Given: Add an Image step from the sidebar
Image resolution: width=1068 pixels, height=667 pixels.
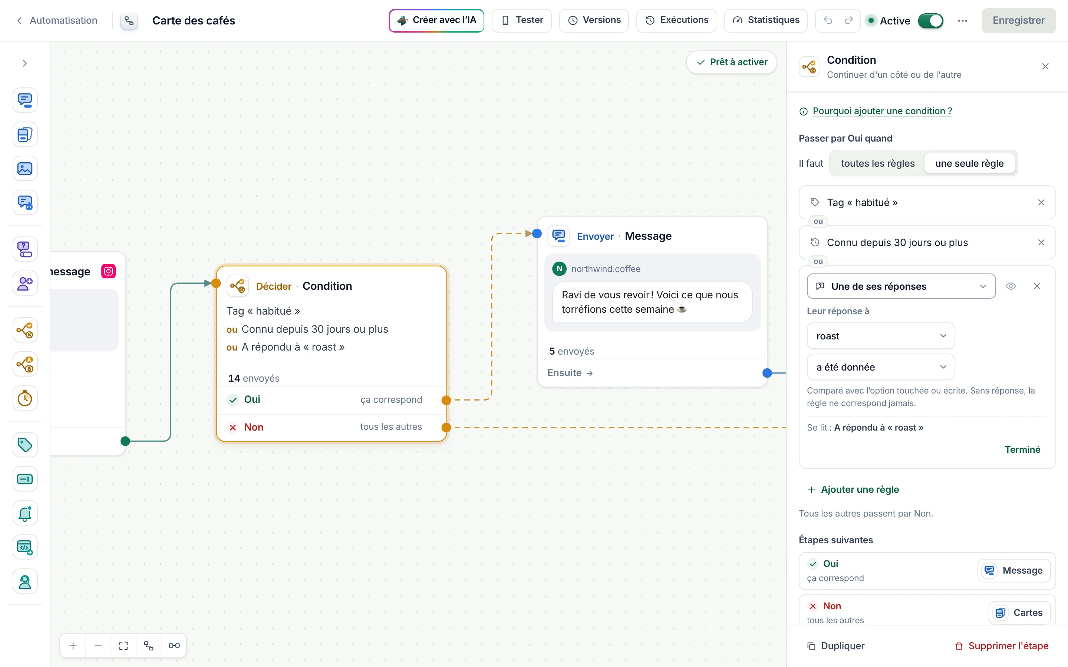Looking at the screenshot, I should pyautogui.click(x=25, y=169).
